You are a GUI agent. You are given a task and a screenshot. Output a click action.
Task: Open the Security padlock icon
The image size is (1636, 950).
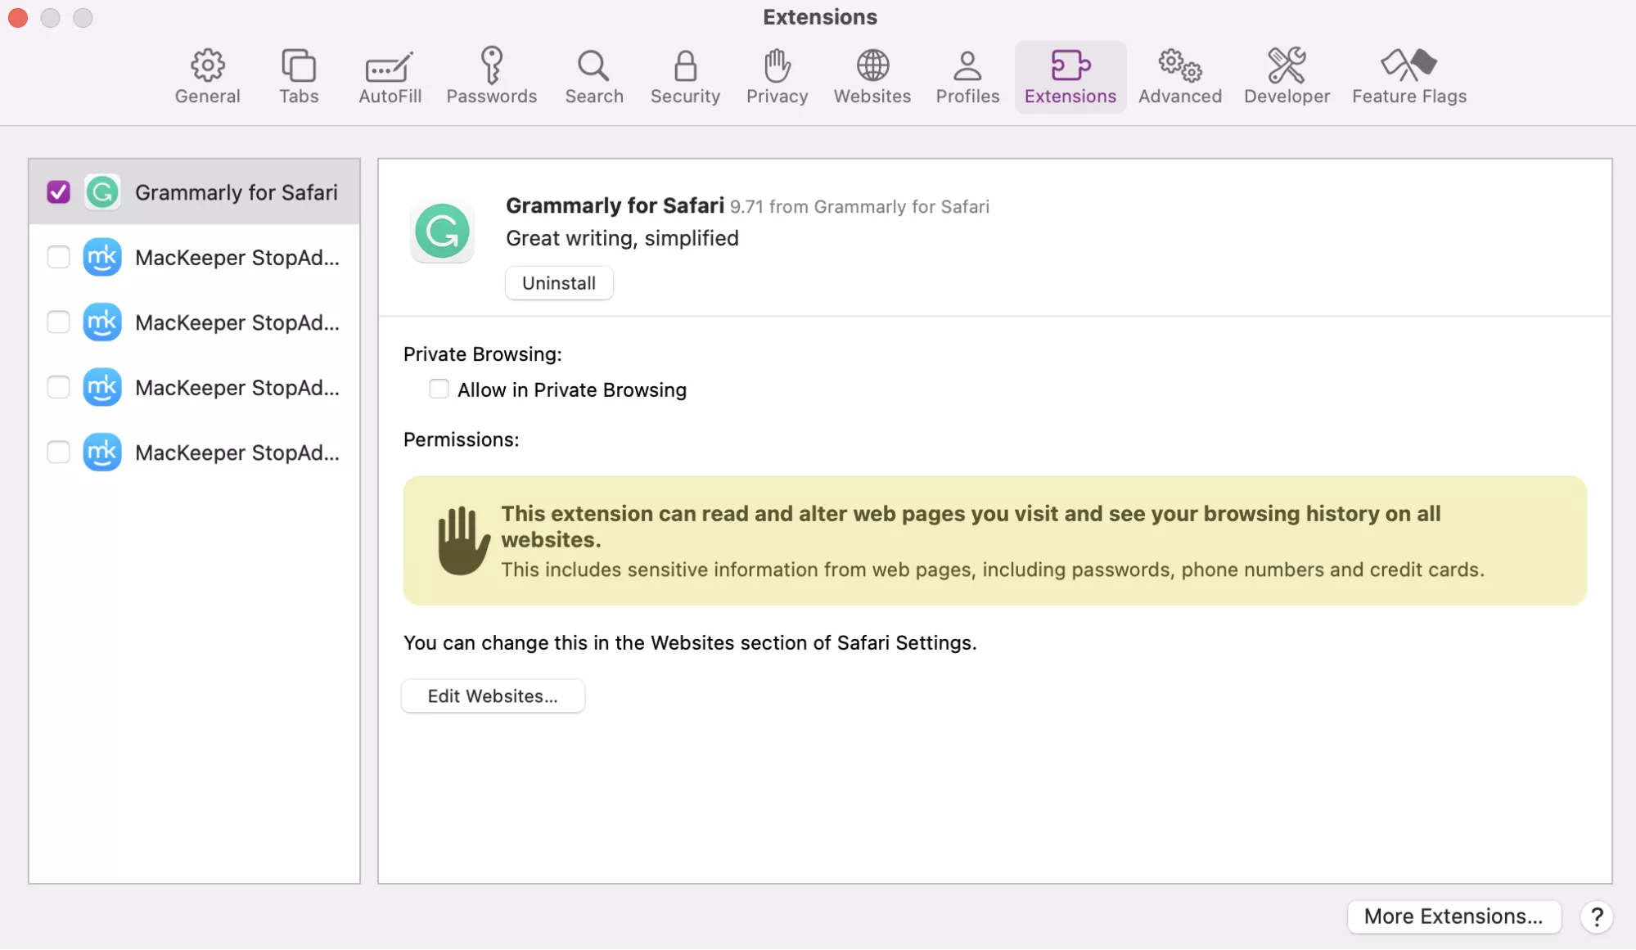(x=685, y=76)
